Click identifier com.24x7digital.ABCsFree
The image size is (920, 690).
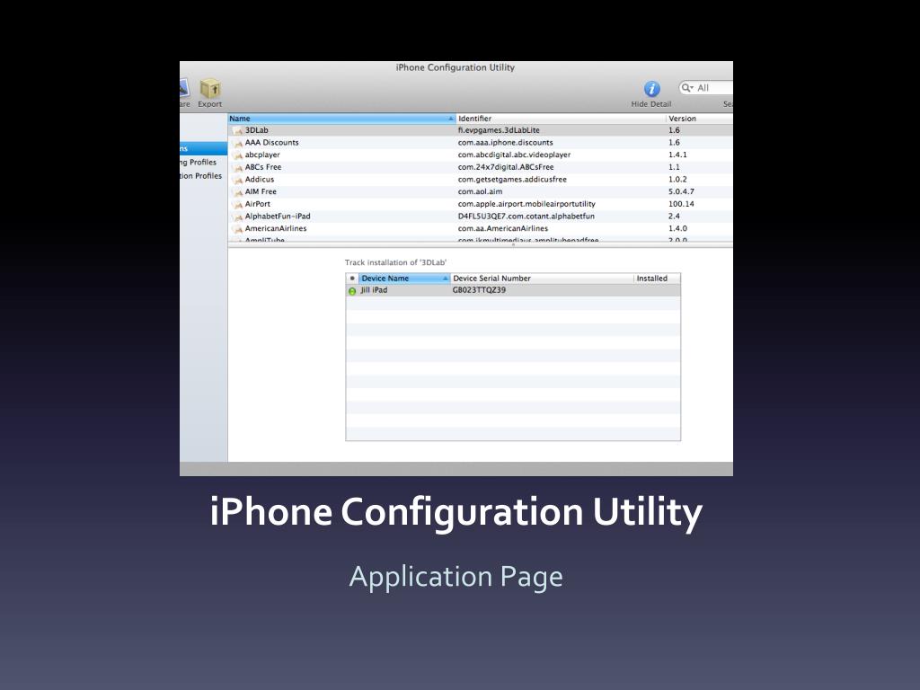(506, 167)
